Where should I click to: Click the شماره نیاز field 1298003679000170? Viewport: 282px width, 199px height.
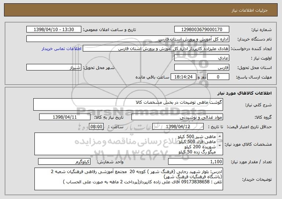(201, 29)
